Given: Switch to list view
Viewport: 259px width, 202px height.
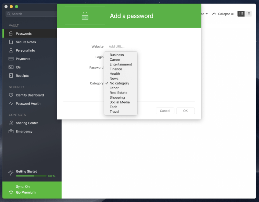Looking at the screenshot, I should [x=248, y=14].
